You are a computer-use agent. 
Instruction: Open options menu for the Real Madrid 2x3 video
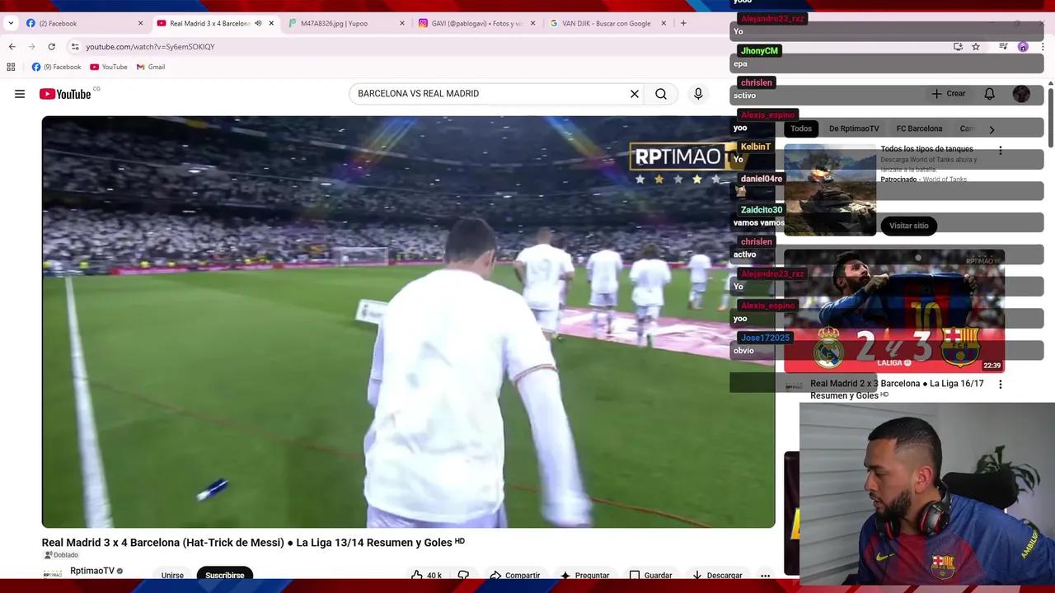(1001, 384)
